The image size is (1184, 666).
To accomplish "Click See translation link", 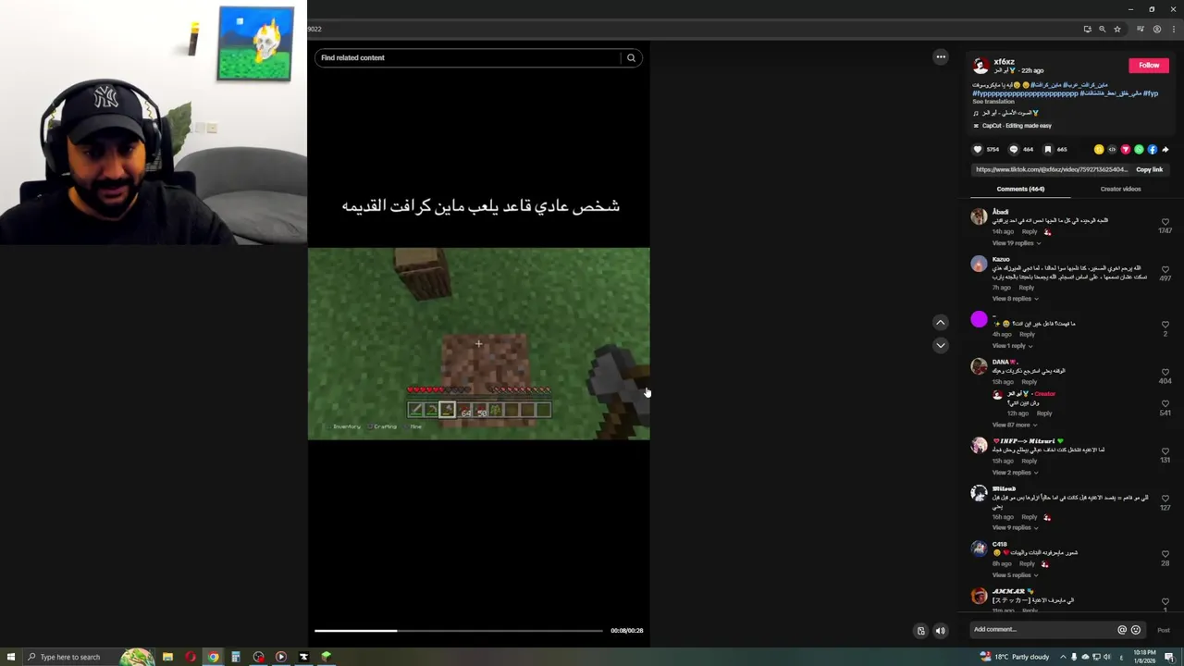I will click(993, 102).
